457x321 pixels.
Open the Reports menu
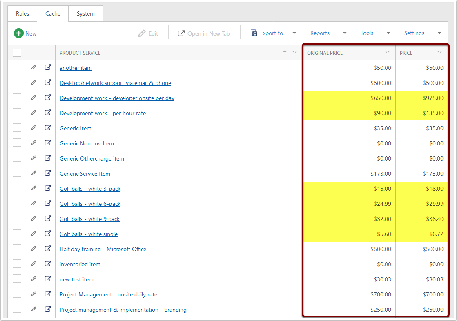click(320, 33)
